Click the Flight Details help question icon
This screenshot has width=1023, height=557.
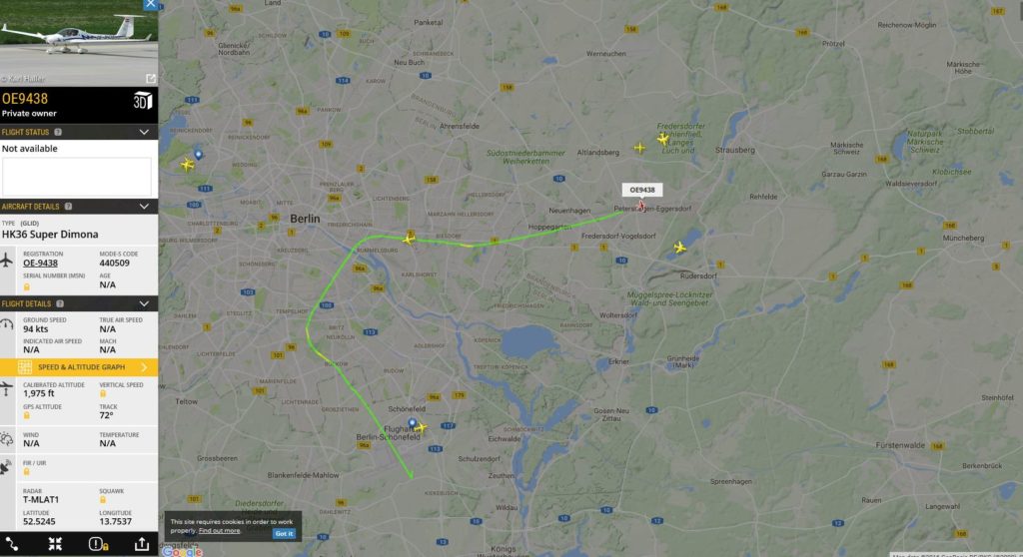60,303
